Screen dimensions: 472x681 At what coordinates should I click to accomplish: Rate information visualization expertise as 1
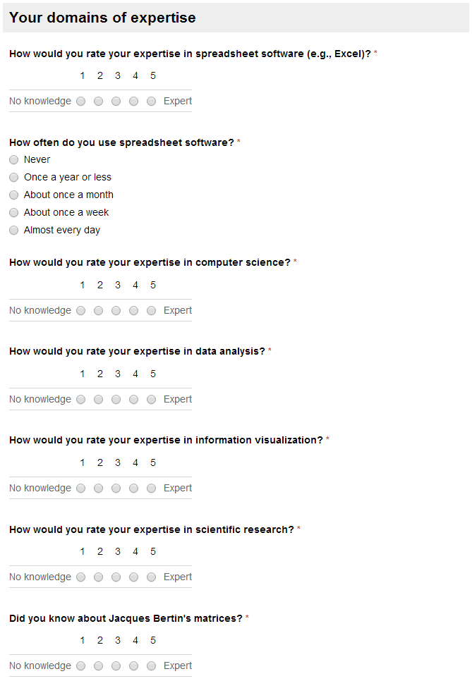[x=81, y=488]
